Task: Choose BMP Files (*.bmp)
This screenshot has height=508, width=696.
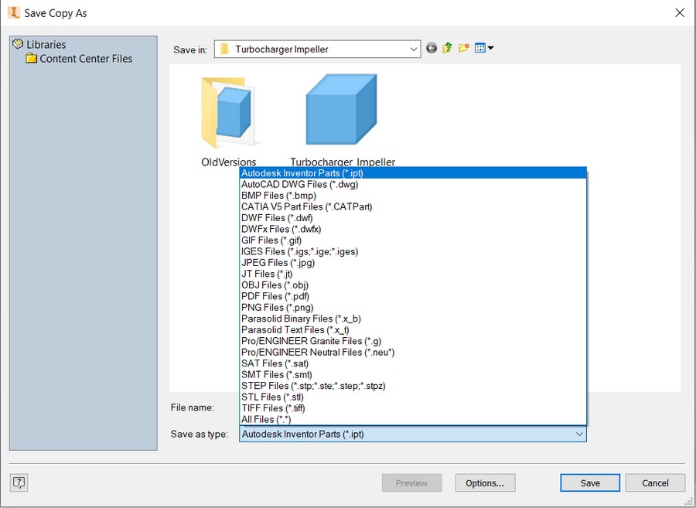Action: pos(413,195)
